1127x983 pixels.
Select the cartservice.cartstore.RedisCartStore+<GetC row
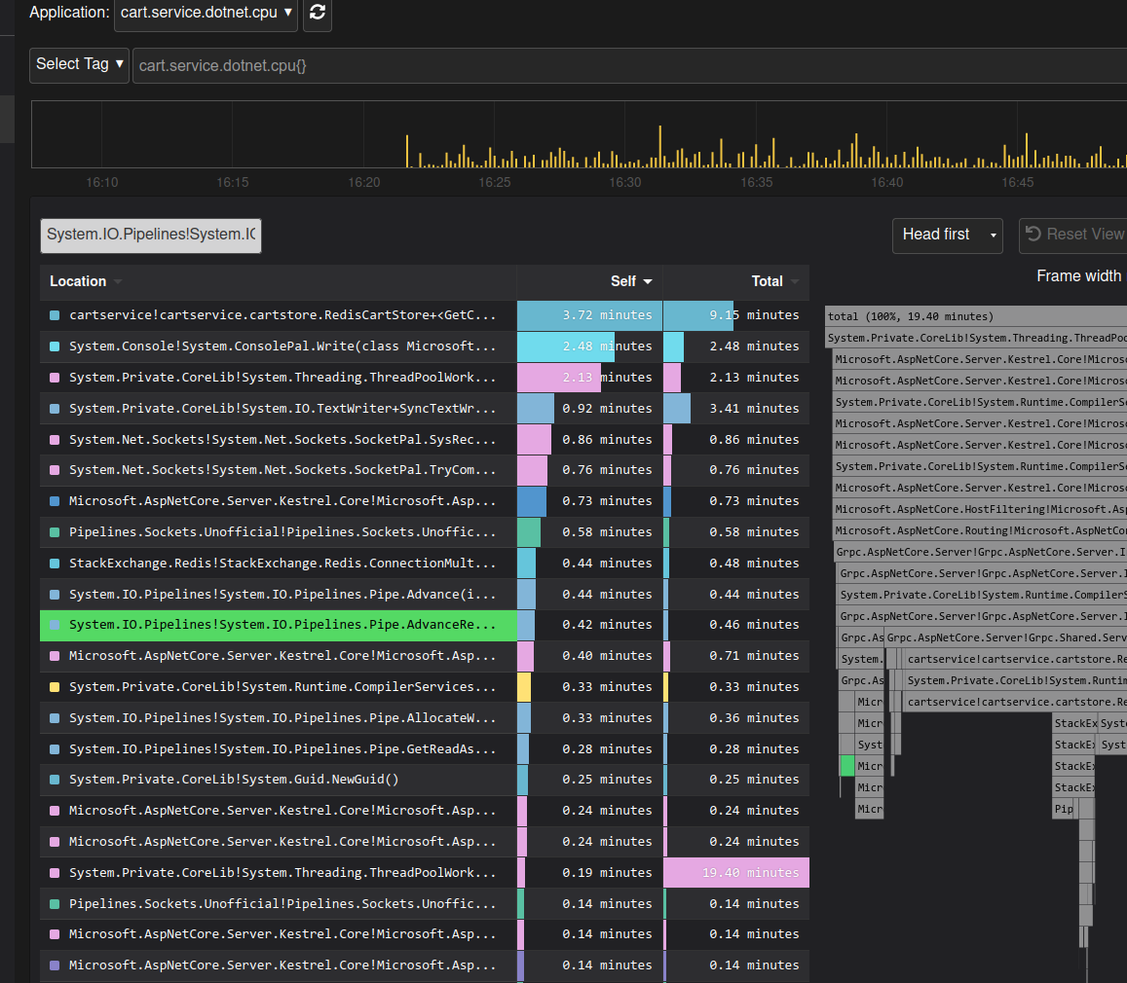click(x=424, y=315)
